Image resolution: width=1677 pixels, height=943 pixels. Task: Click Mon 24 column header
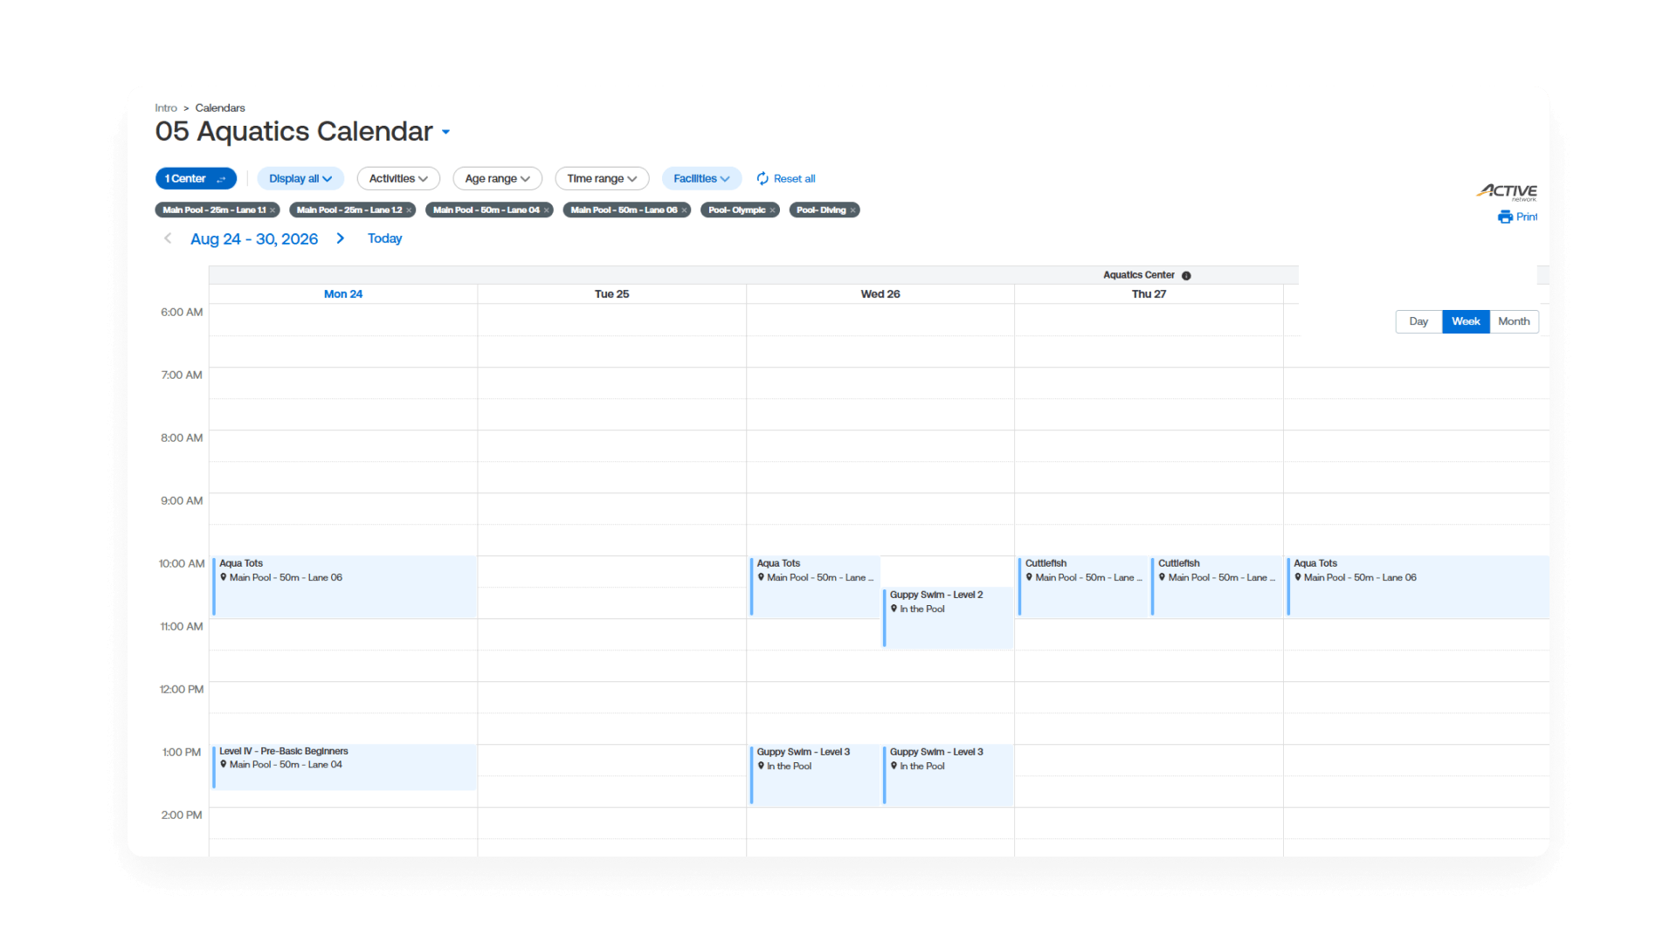[343, 294]
